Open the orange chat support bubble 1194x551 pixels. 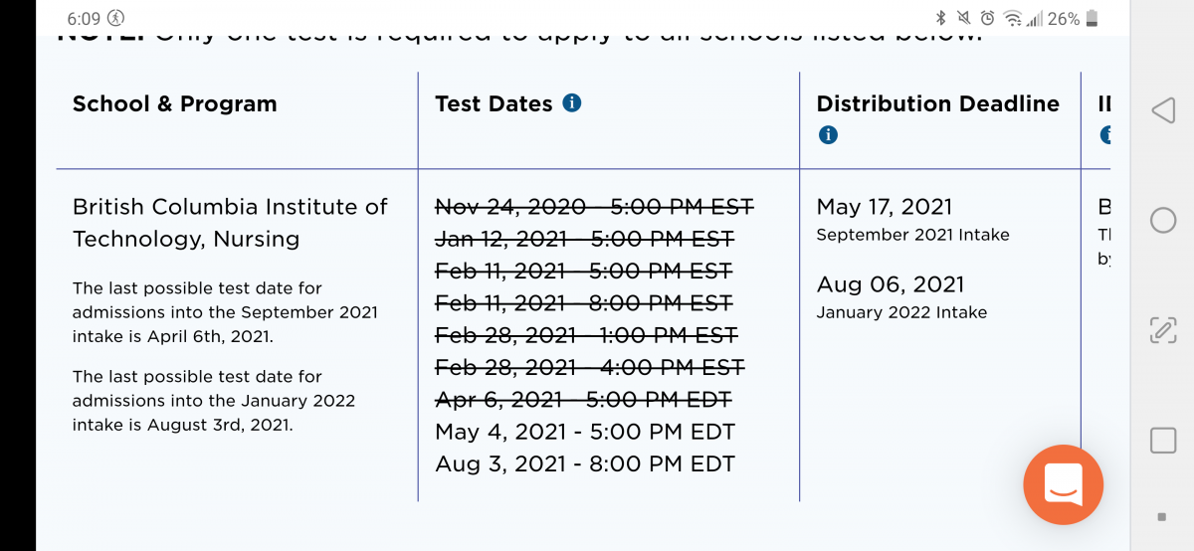coord(1064,484)
